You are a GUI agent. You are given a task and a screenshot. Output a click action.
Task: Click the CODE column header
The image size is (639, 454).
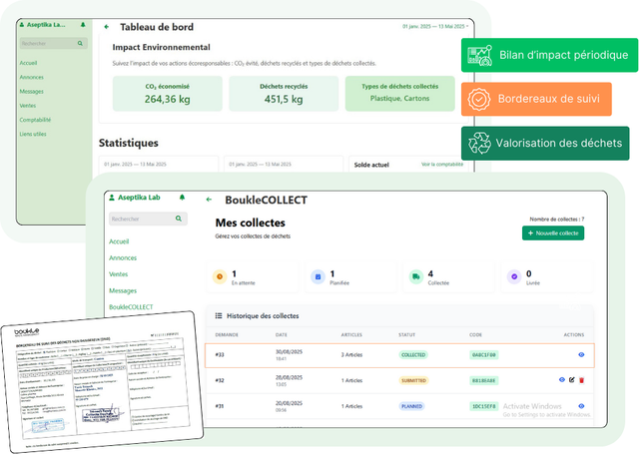[475, 334]
